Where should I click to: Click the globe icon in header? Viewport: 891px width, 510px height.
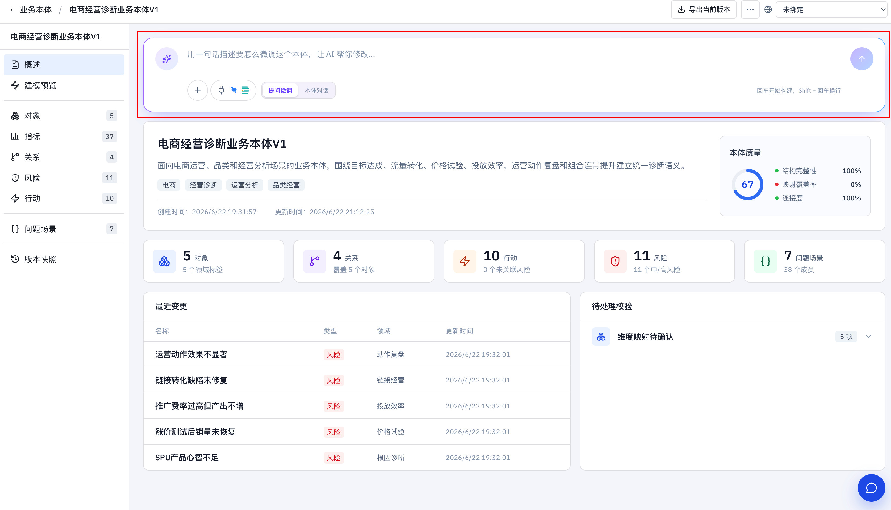(x=768, y=9)
